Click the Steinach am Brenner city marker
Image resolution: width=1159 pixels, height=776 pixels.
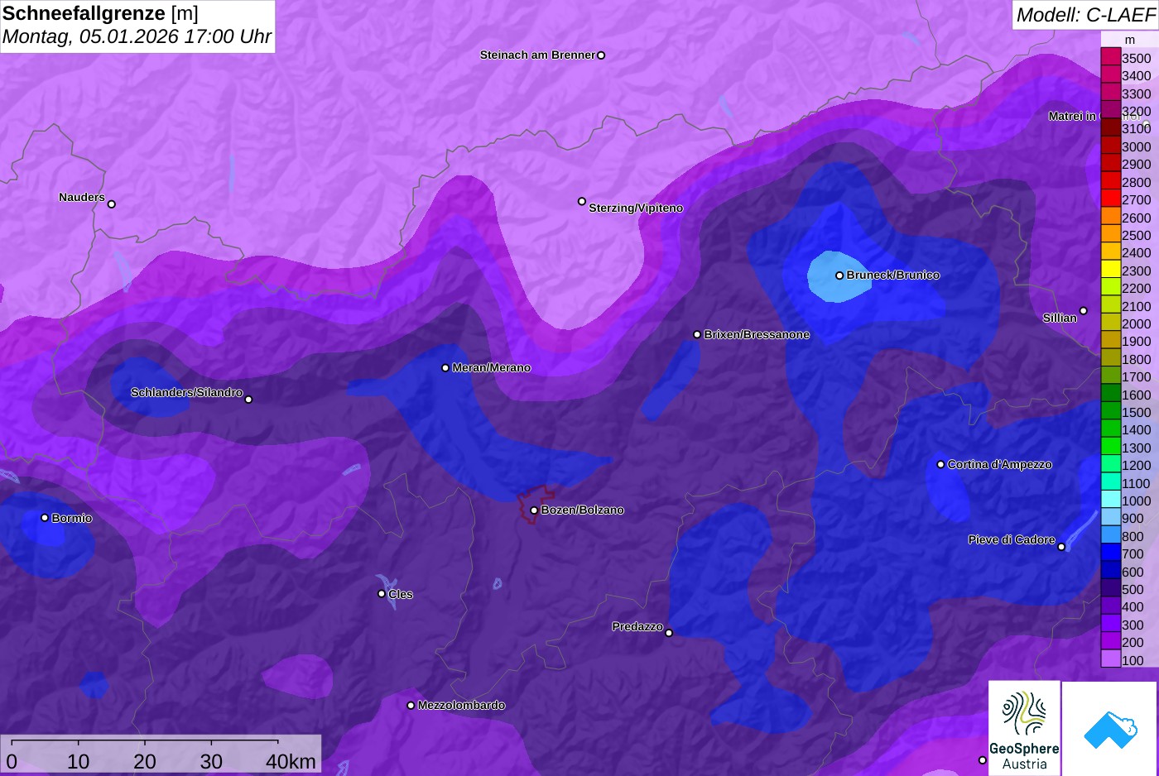coord(601,55)
